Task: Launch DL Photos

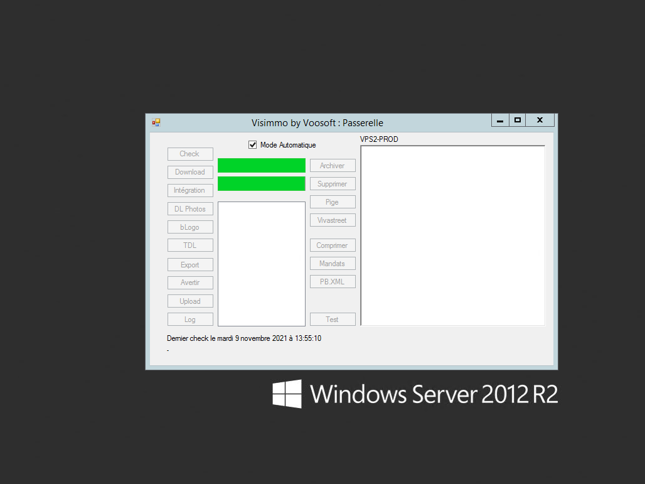Action: (x=190, y=208)
